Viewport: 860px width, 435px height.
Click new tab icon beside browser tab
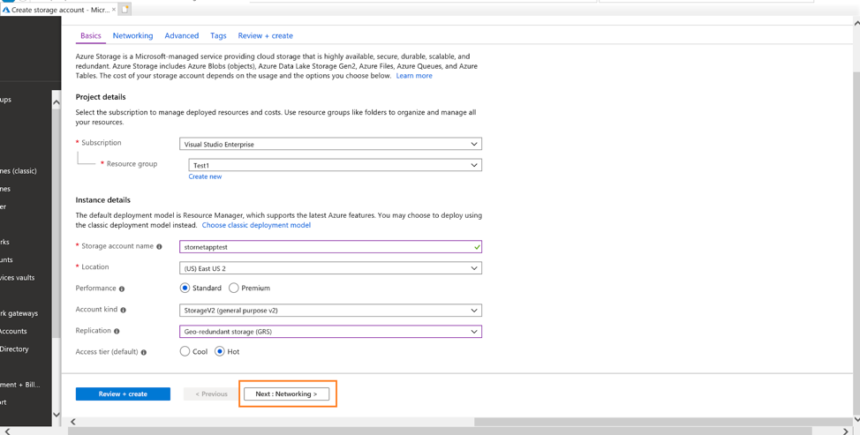124,9
